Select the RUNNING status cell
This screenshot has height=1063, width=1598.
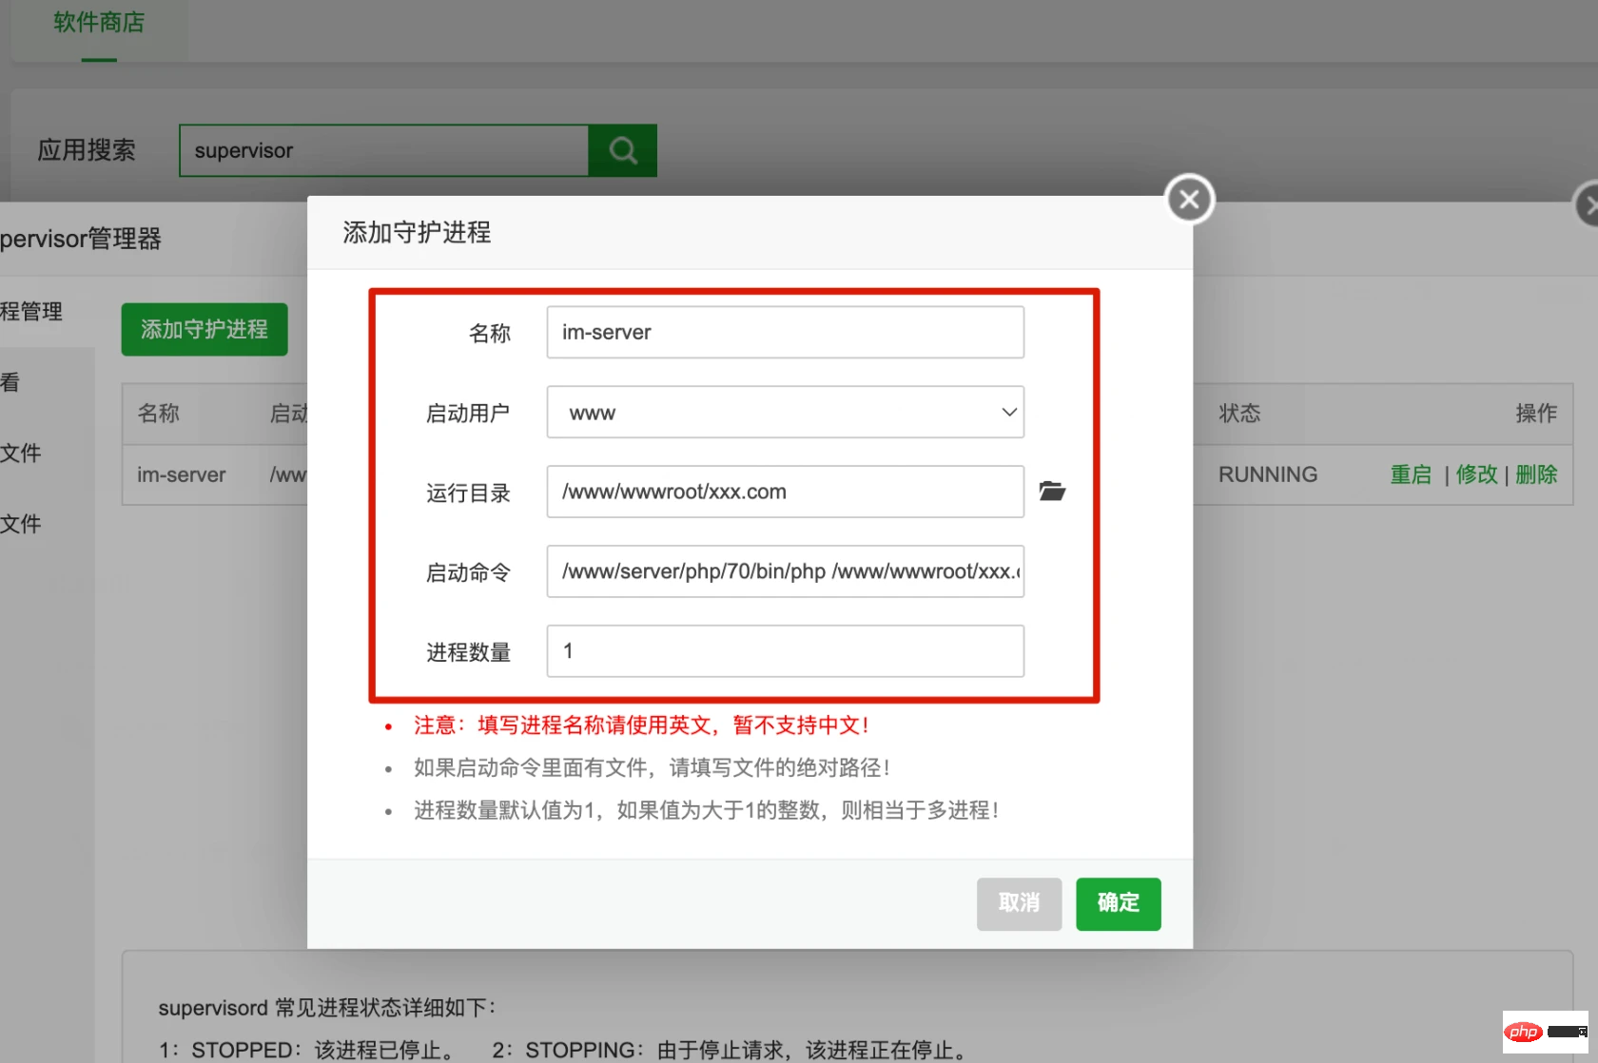(1268, 474)
